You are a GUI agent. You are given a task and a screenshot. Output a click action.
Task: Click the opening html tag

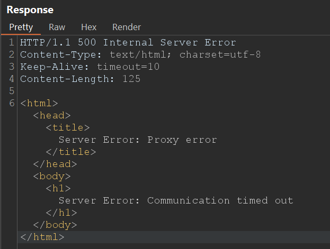pos(39,103)
